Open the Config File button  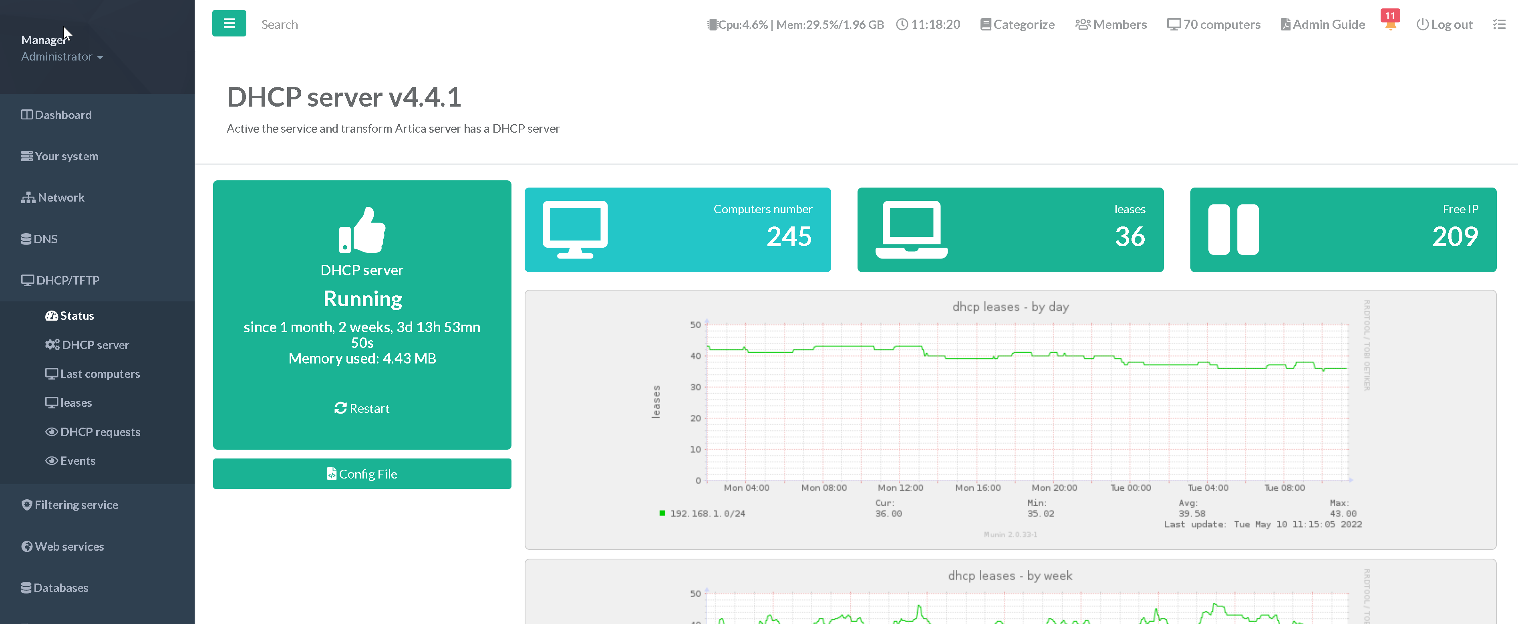362,474
